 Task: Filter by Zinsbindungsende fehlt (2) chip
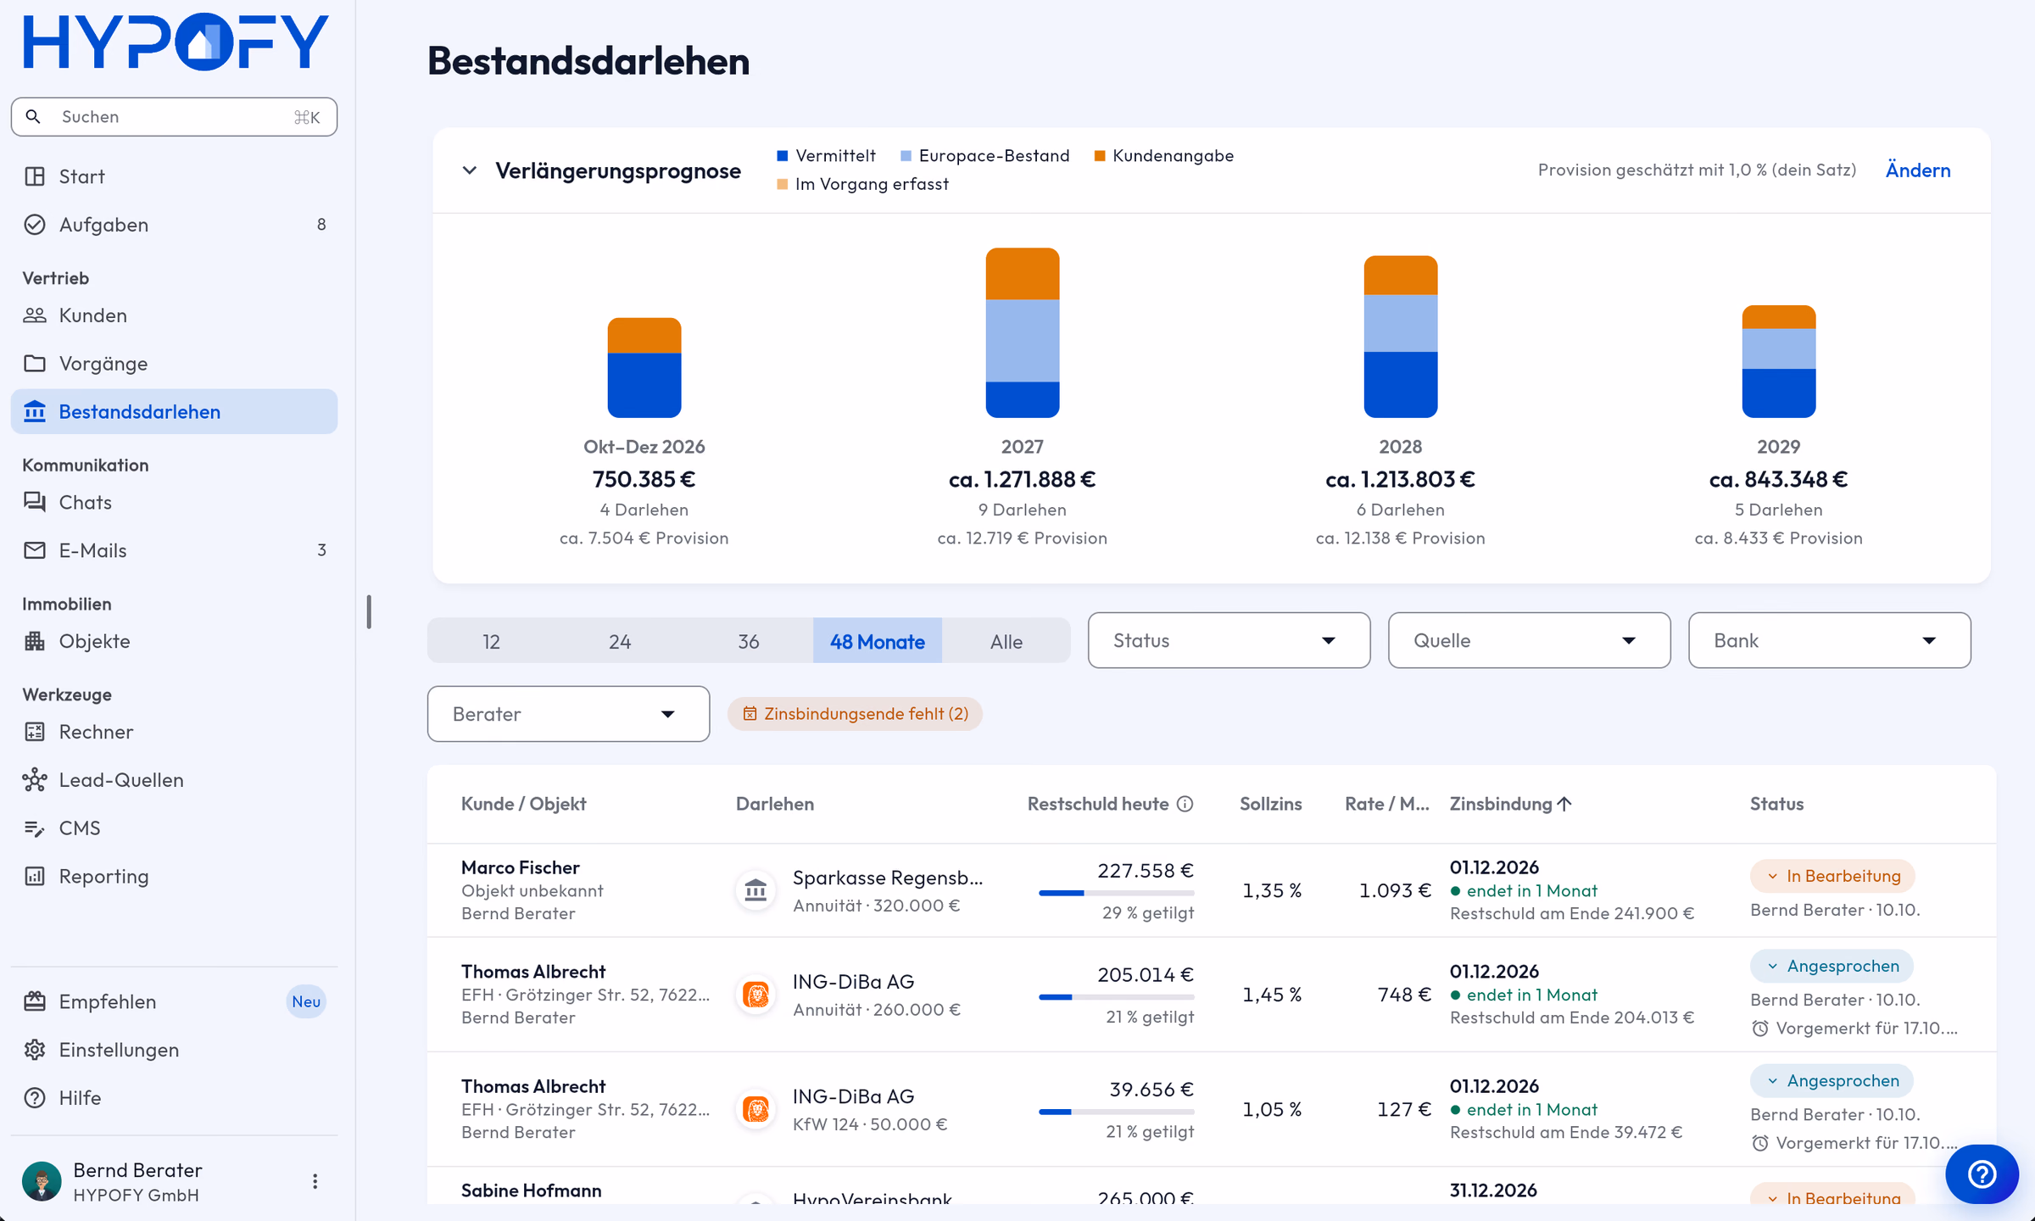[855, 714]
